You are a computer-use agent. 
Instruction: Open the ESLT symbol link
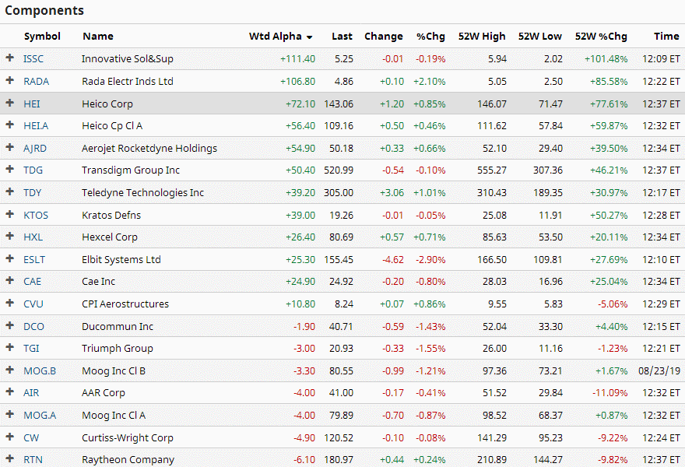pos(34,259)
